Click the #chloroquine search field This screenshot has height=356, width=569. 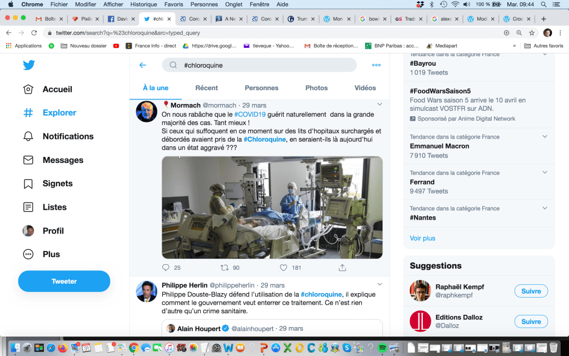(261, 65)
